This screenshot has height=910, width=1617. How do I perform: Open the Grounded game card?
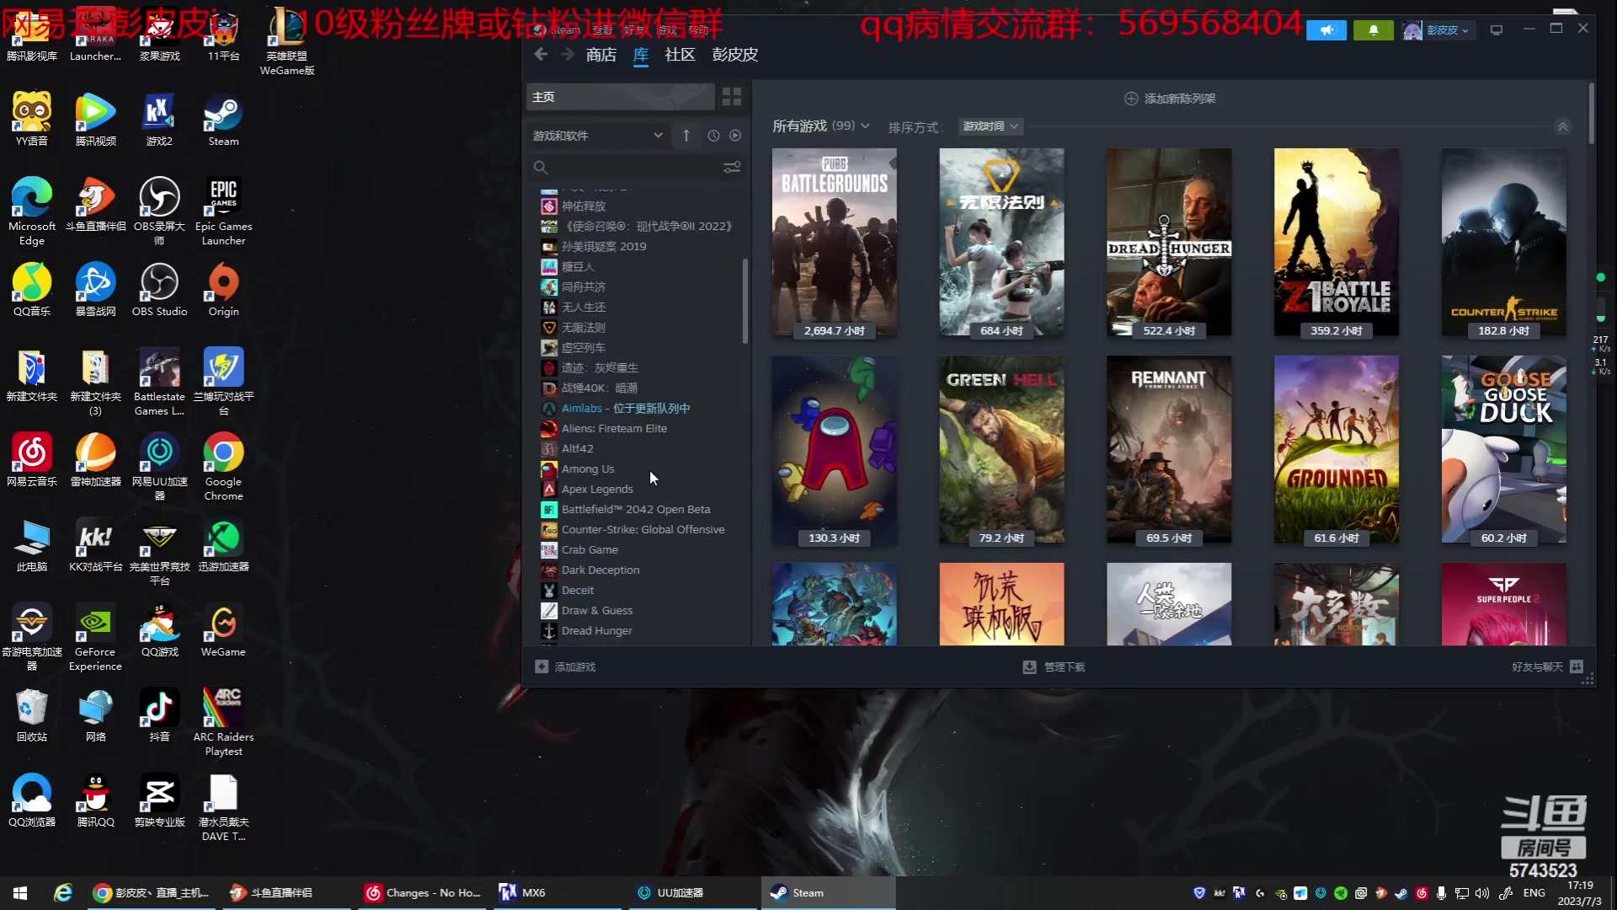[1337, 450]
